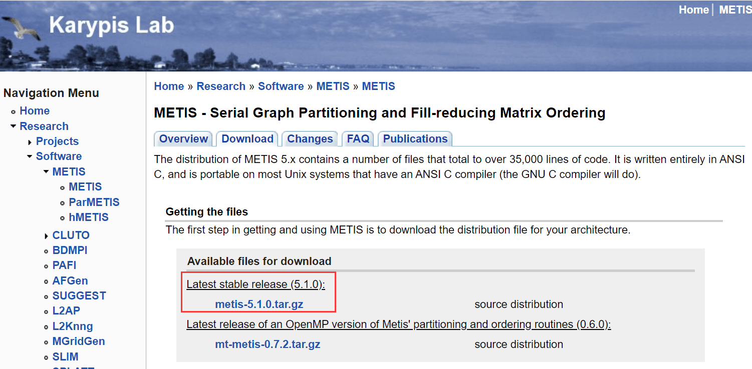
Task: Open the Changes tab
Action: [310, 138]
